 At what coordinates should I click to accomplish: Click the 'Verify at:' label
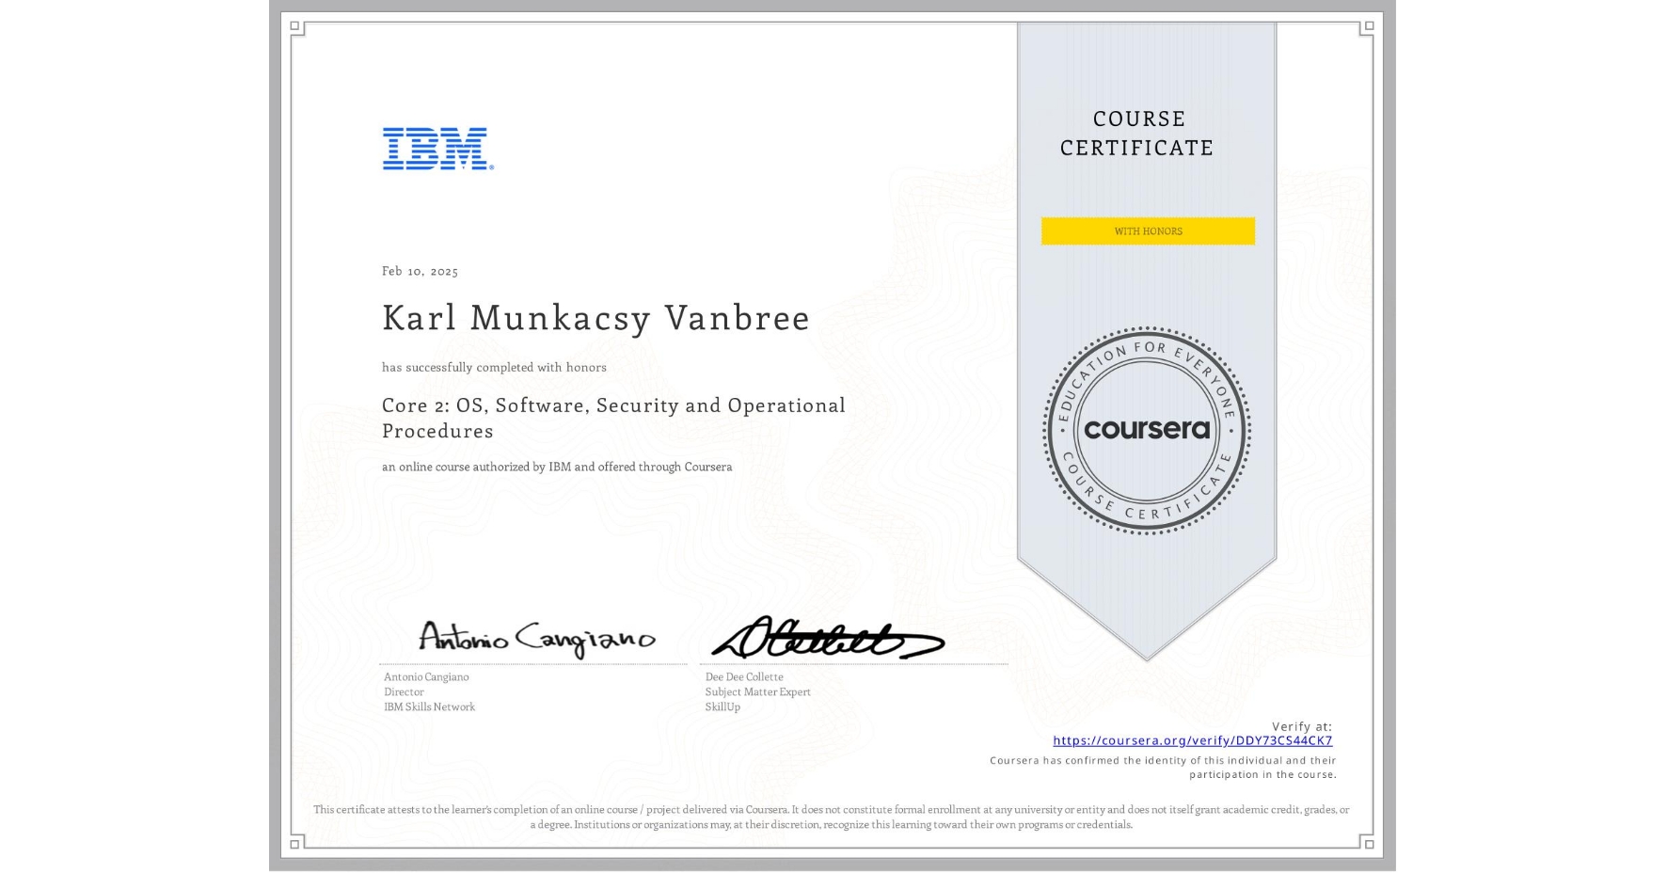tap(1302, 726)
